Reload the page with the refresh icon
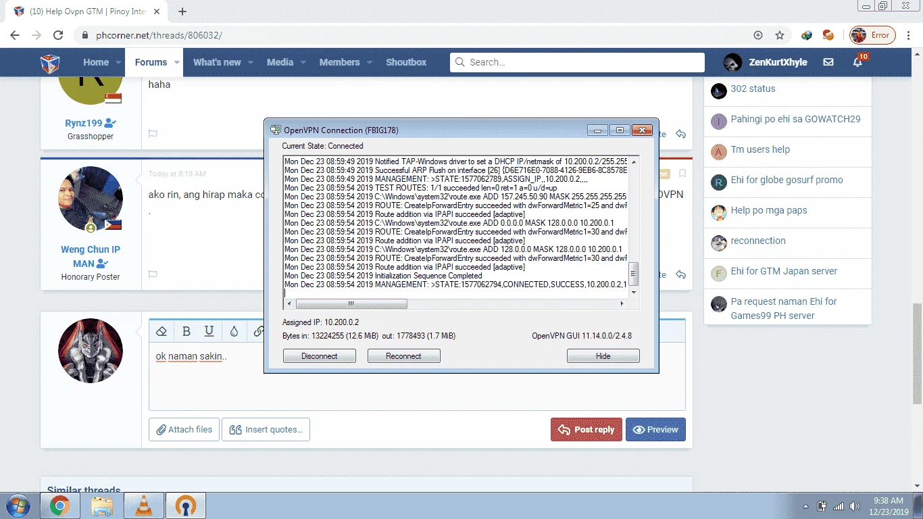This screenshot has height=519, width=923. [x=58, y=35]
